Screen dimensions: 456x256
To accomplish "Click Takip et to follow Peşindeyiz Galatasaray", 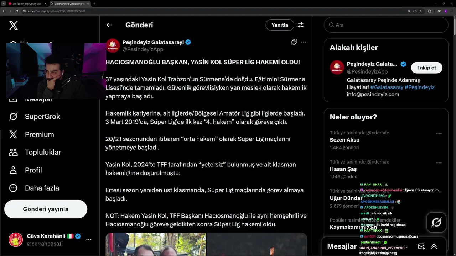I will click(426, 68).
